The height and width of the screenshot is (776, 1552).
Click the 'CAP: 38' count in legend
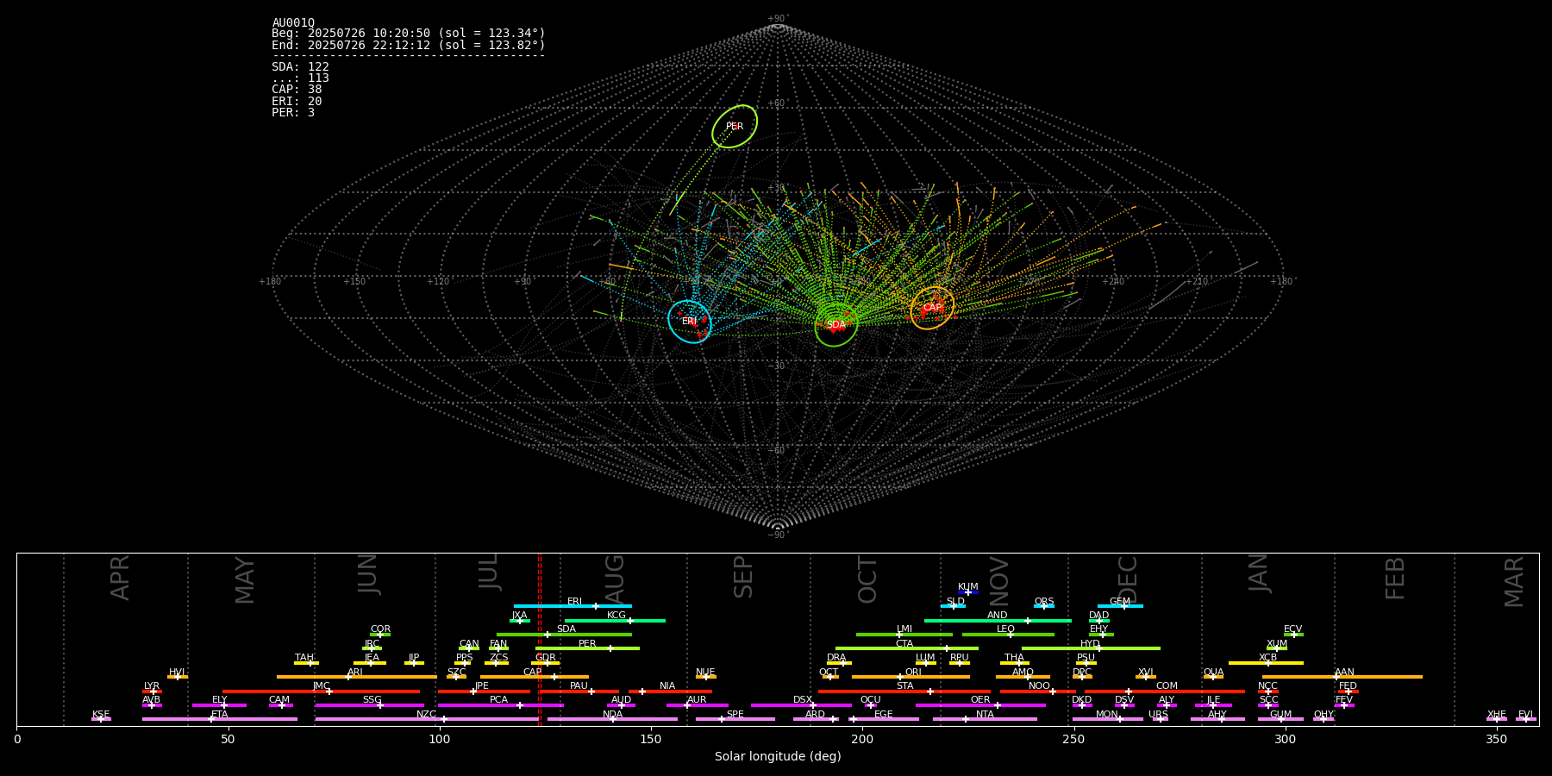(x=297, y=90)
